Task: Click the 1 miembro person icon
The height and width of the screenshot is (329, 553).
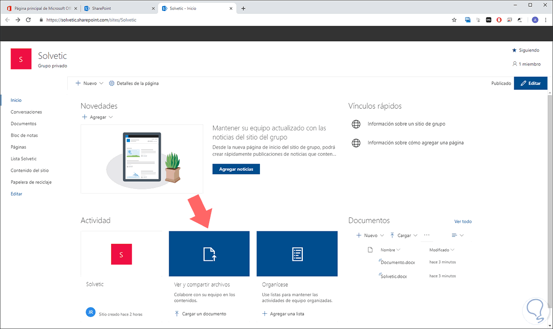Action: [515, 64]
